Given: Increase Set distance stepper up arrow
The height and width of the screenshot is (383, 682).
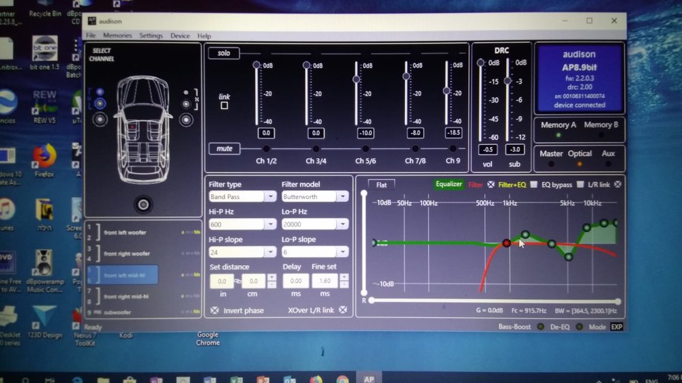Looking at the screenshot, I should (272, 277).
